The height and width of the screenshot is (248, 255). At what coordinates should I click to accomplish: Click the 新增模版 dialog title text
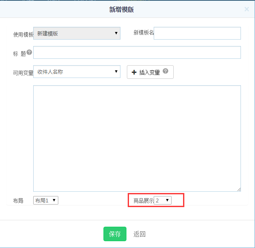coord(121,9)
